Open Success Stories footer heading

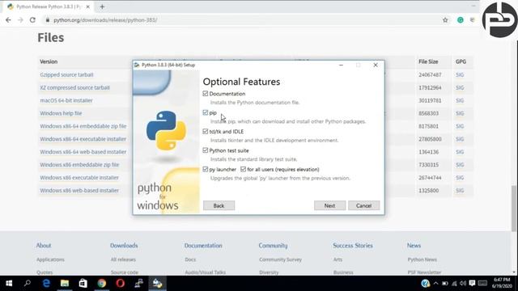click(x=353, y=246)
